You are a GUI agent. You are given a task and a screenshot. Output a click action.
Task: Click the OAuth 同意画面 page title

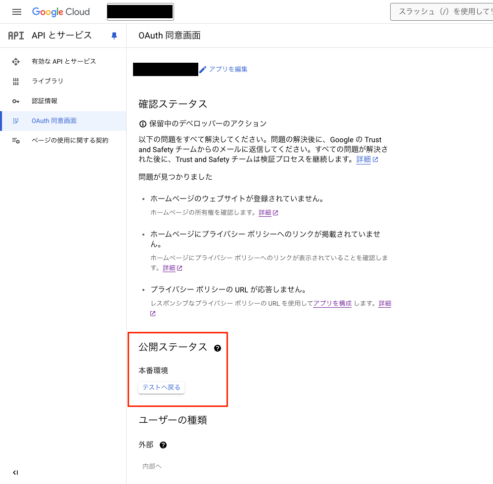tap(170, 36)
